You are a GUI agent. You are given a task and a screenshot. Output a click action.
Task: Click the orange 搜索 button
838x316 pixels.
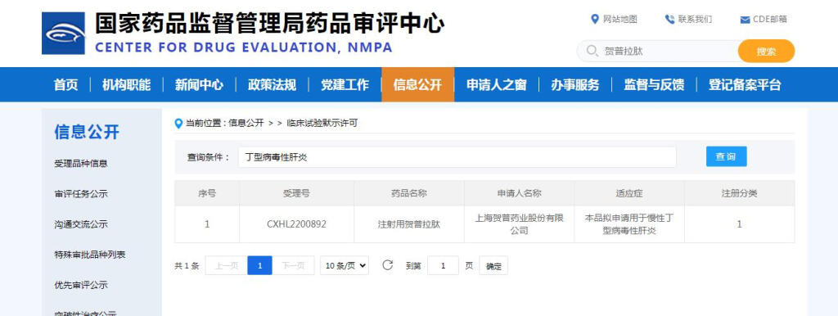[766, 52]
